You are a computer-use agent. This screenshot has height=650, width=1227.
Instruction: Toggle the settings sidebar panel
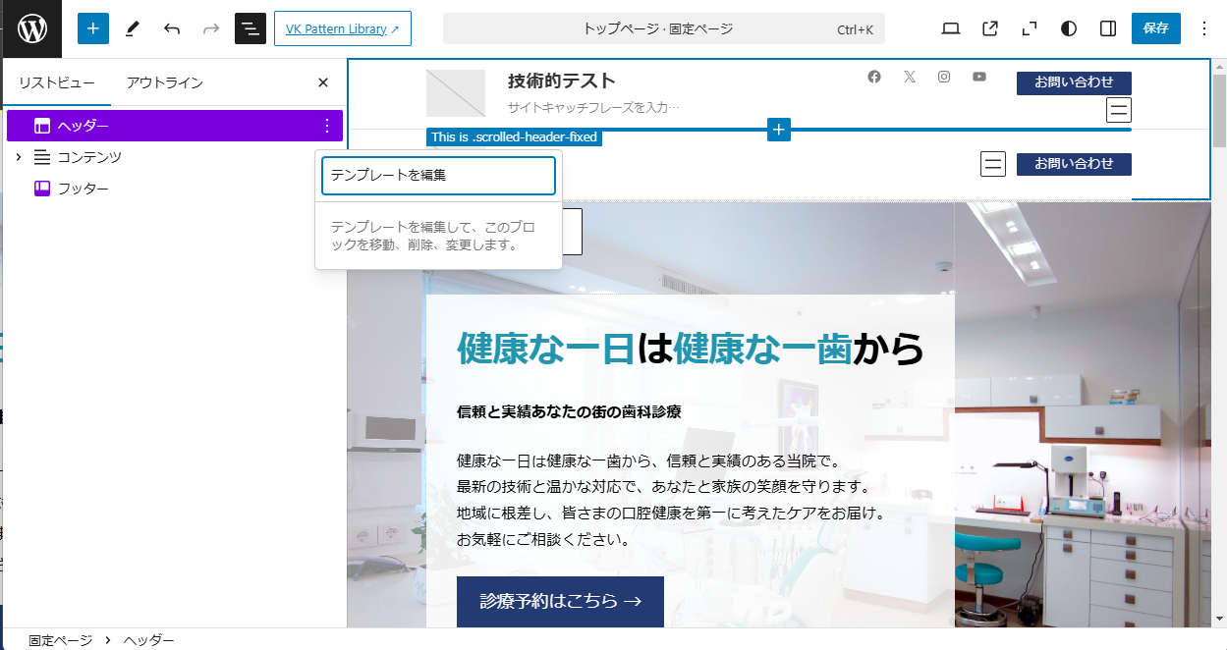1108,28
